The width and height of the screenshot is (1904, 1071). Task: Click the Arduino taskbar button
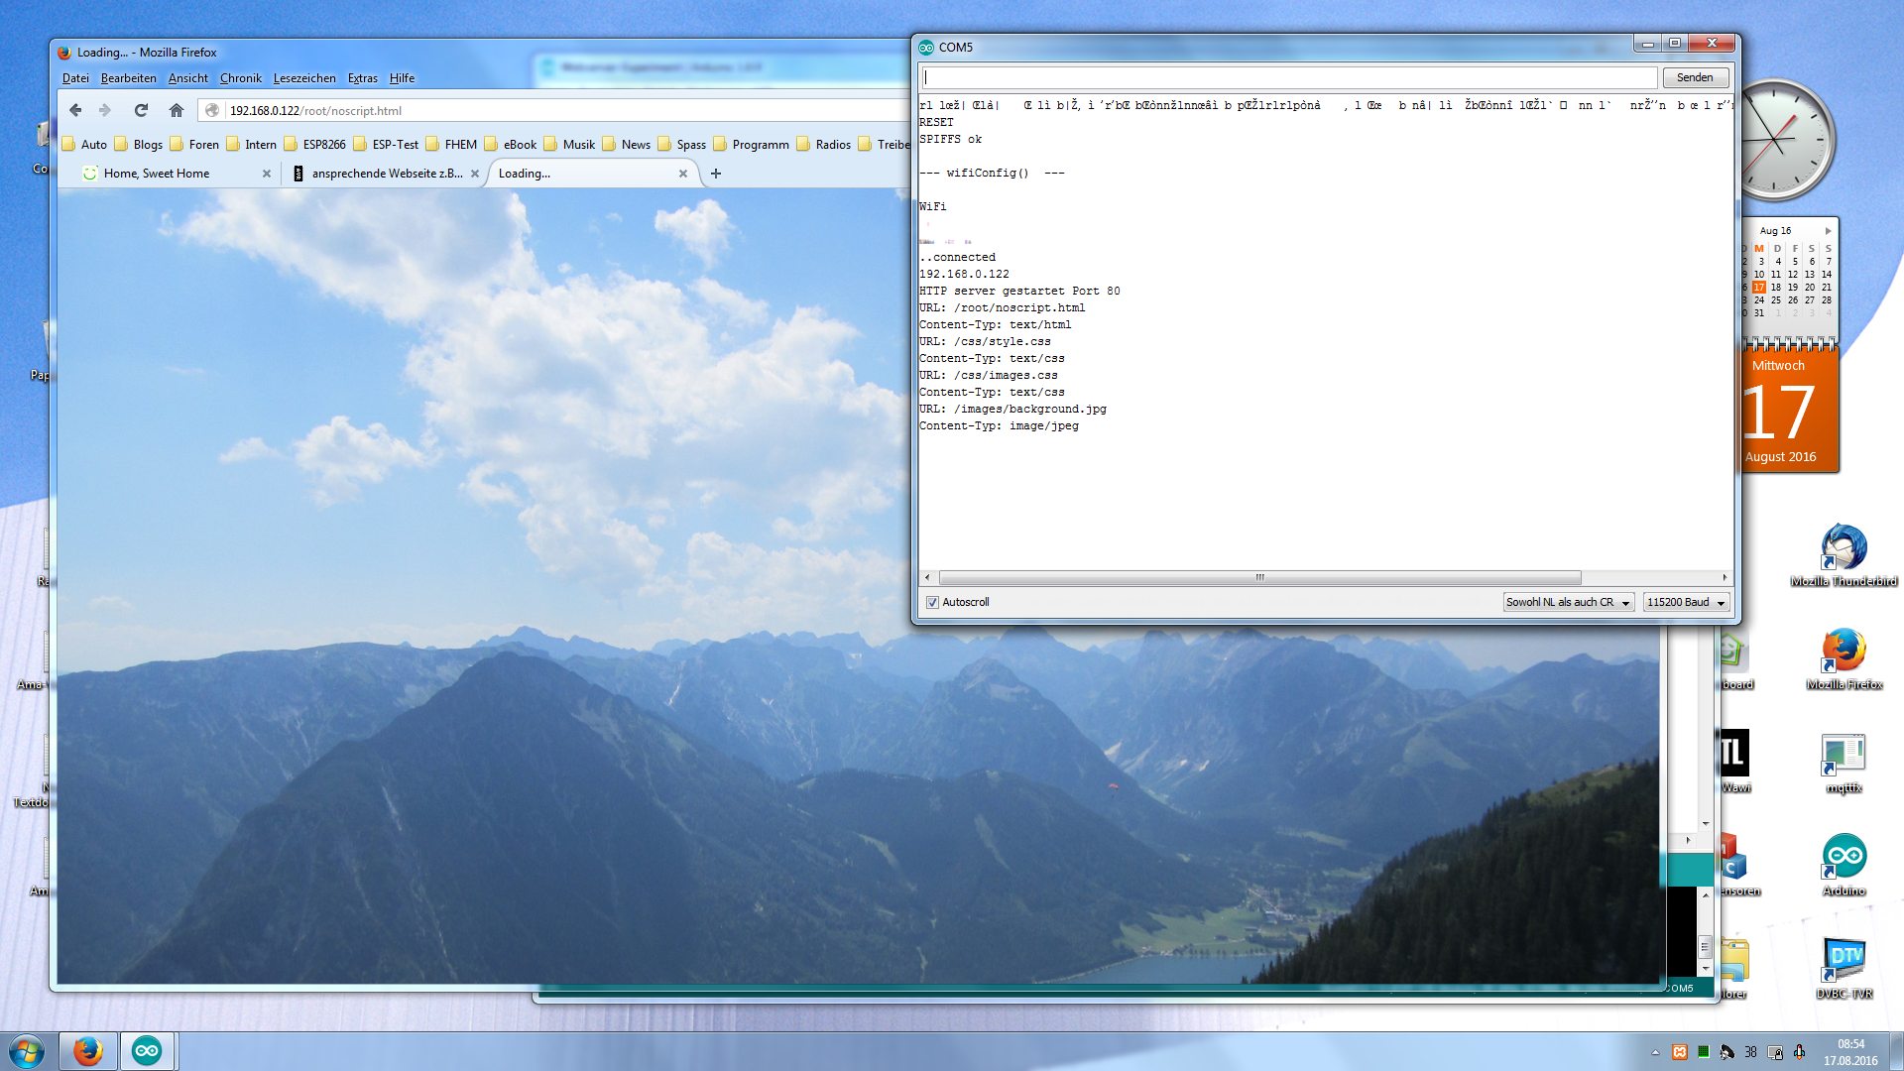pyautogui.click(x=148, y=1051)
